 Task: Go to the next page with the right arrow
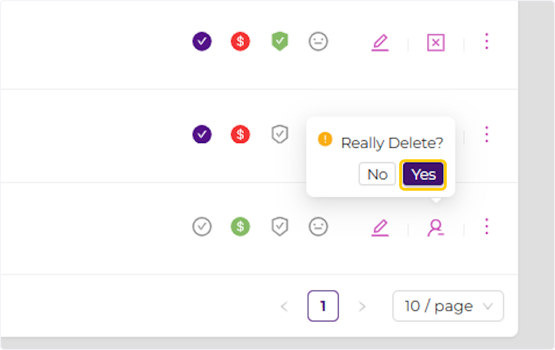pos(362,306)
